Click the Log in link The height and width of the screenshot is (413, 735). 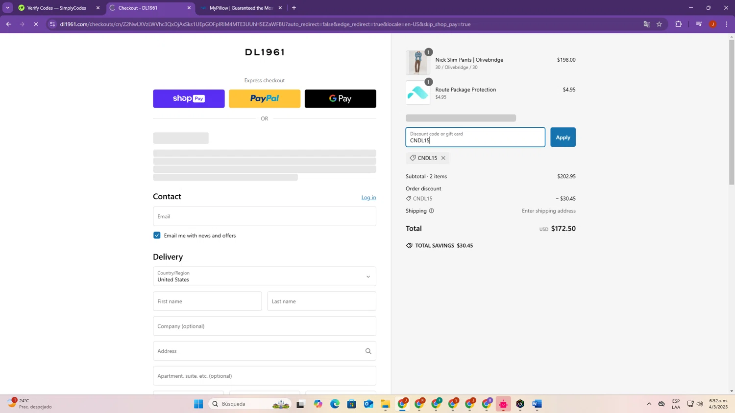368,197
